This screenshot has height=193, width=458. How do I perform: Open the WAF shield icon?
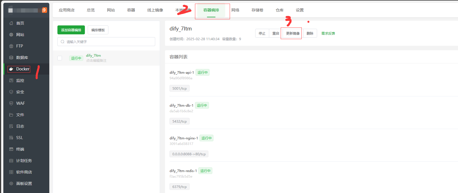pos(11,103)
